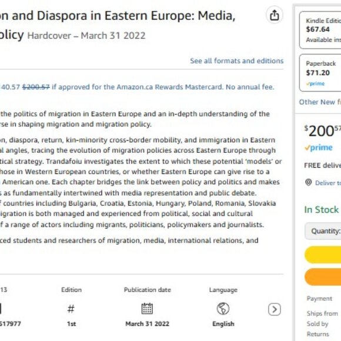Click the Deliver to location link
The image size is (341, 341).
[328, 183]
